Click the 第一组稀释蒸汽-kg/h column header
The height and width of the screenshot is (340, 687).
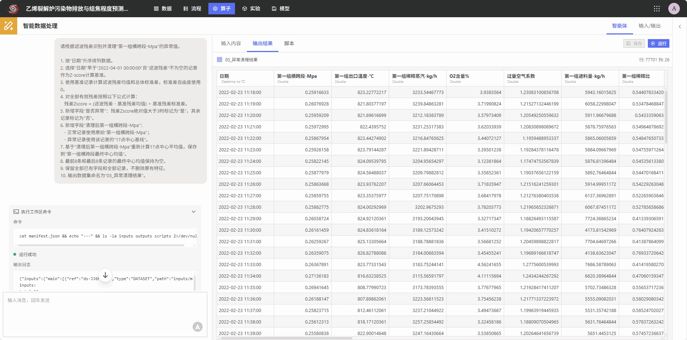pos(418,78)
